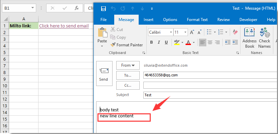The height and width of the screenshot is (134, 278).
Task: Open the Help tab
Action: (271, 20)
